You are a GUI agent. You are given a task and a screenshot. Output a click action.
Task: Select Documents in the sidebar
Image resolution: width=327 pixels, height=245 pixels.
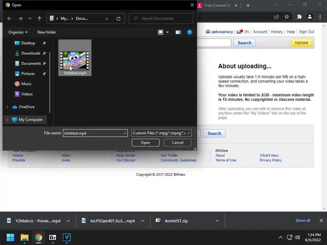point(31,63)
